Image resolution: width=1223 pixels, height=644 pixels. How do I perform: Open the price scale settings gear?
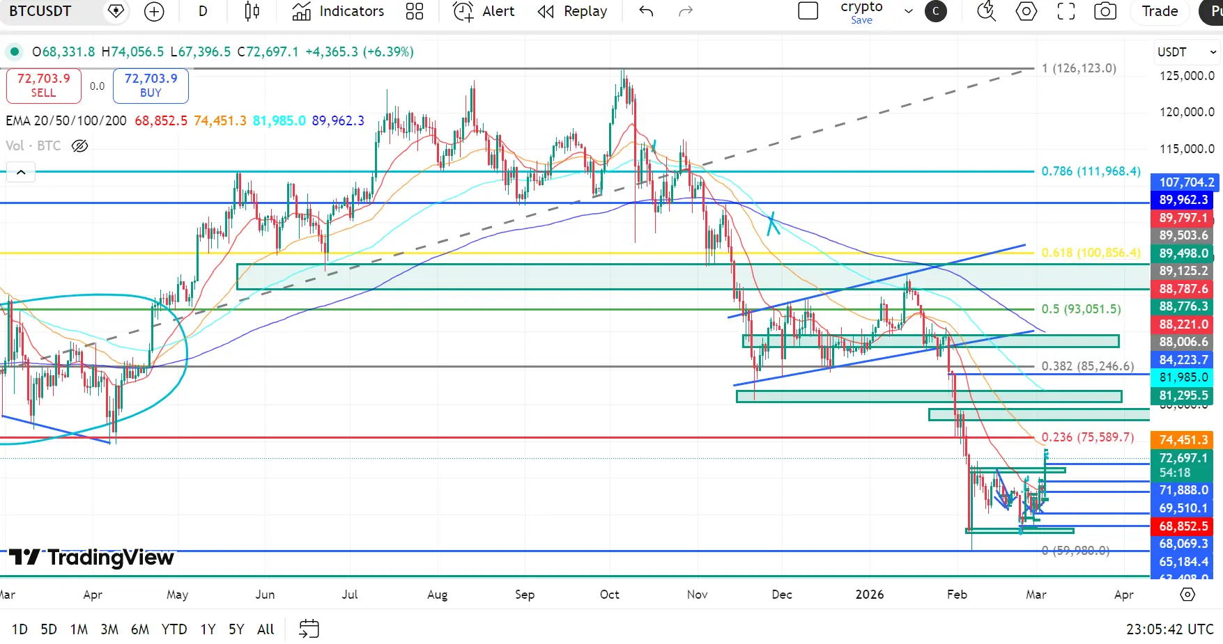pyautogui.click(x=1187, y=595)
